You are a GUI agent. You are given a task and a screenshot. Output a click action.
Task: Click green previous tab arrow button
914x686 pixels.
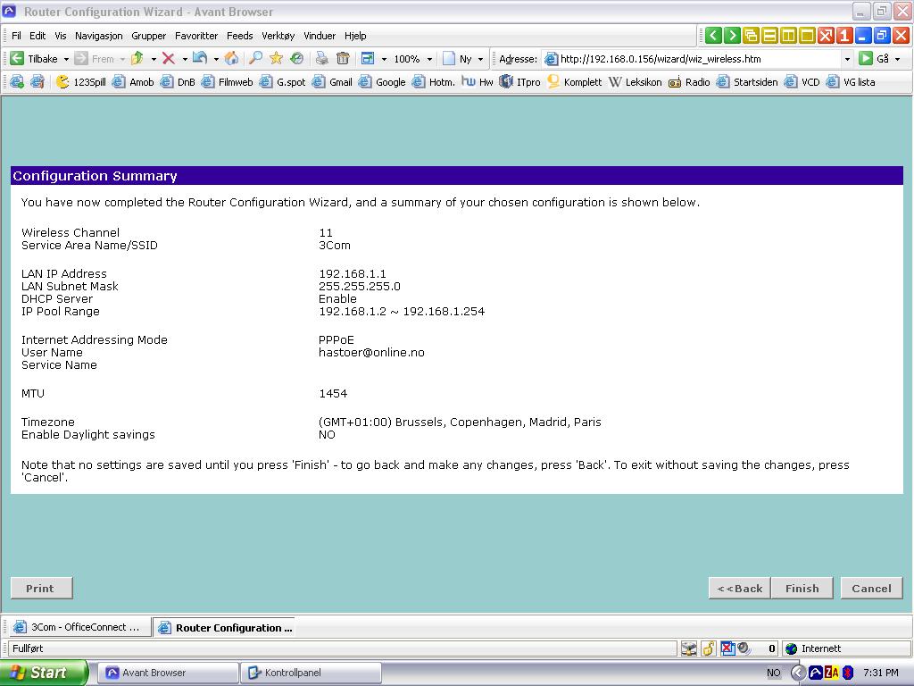tap(713, 36)
